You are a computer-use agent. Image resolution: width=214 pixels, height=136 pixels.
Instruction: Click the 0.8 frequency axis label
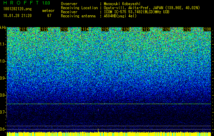(x=2, y=95)
